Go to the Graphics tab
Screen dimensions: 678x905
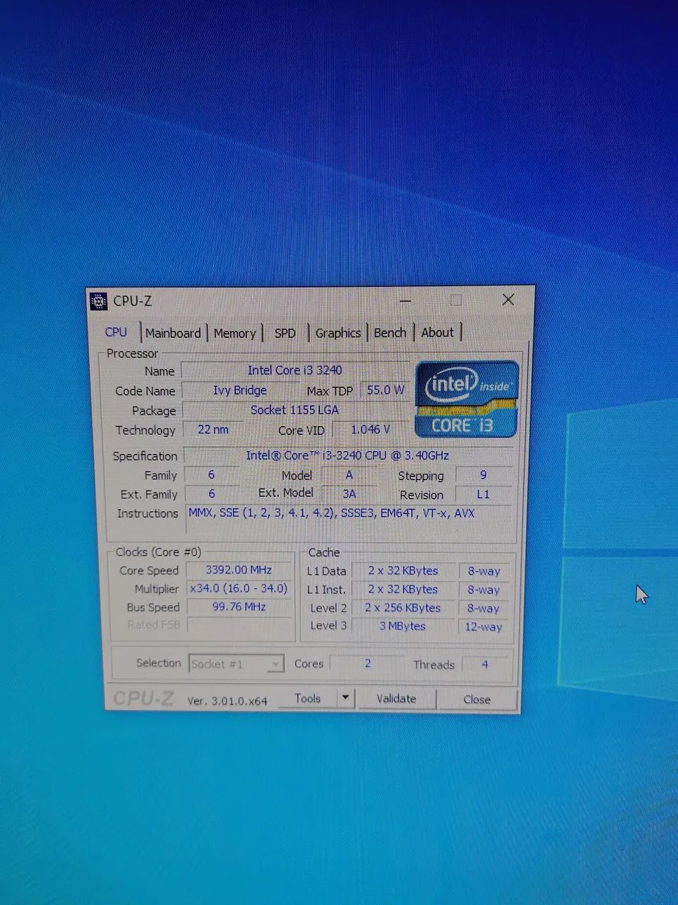(x=338, y=333)
